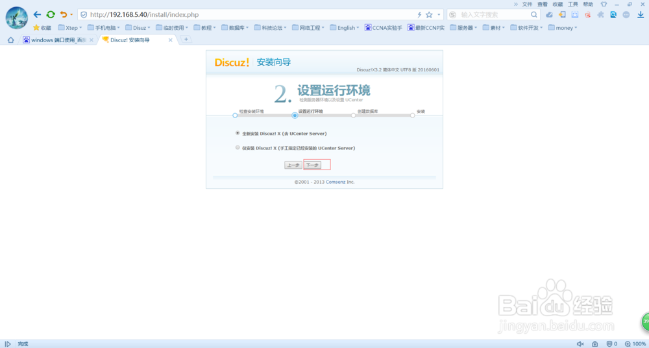This screenshot has width=649, height=348.
Task: Expand the double-chevron menu overflow
Action: click(x=516, y=4)
